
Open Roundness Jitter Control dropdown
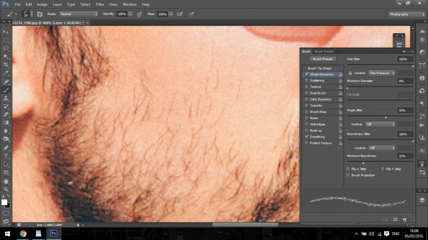tap(382, 148)
